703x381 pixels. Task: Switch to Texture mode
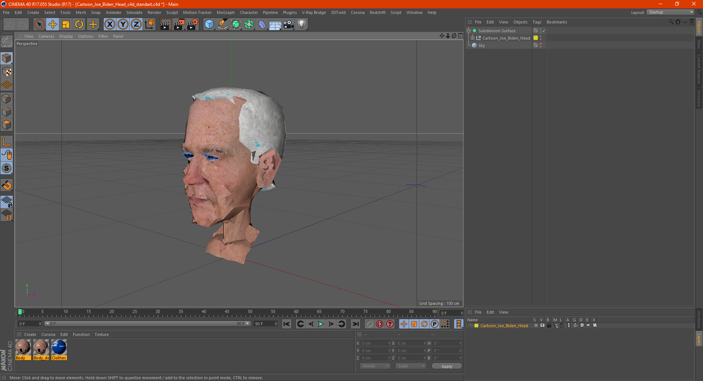coord(7,72)
